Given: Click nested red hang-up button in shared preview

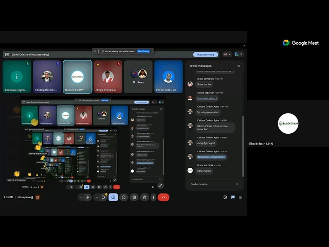Looking at the screenshot, I should click(x=117, y=187).
